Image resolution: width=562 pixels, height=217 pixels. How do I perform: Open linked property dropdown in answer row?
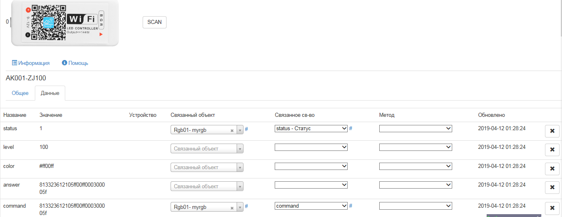point(311,185)
